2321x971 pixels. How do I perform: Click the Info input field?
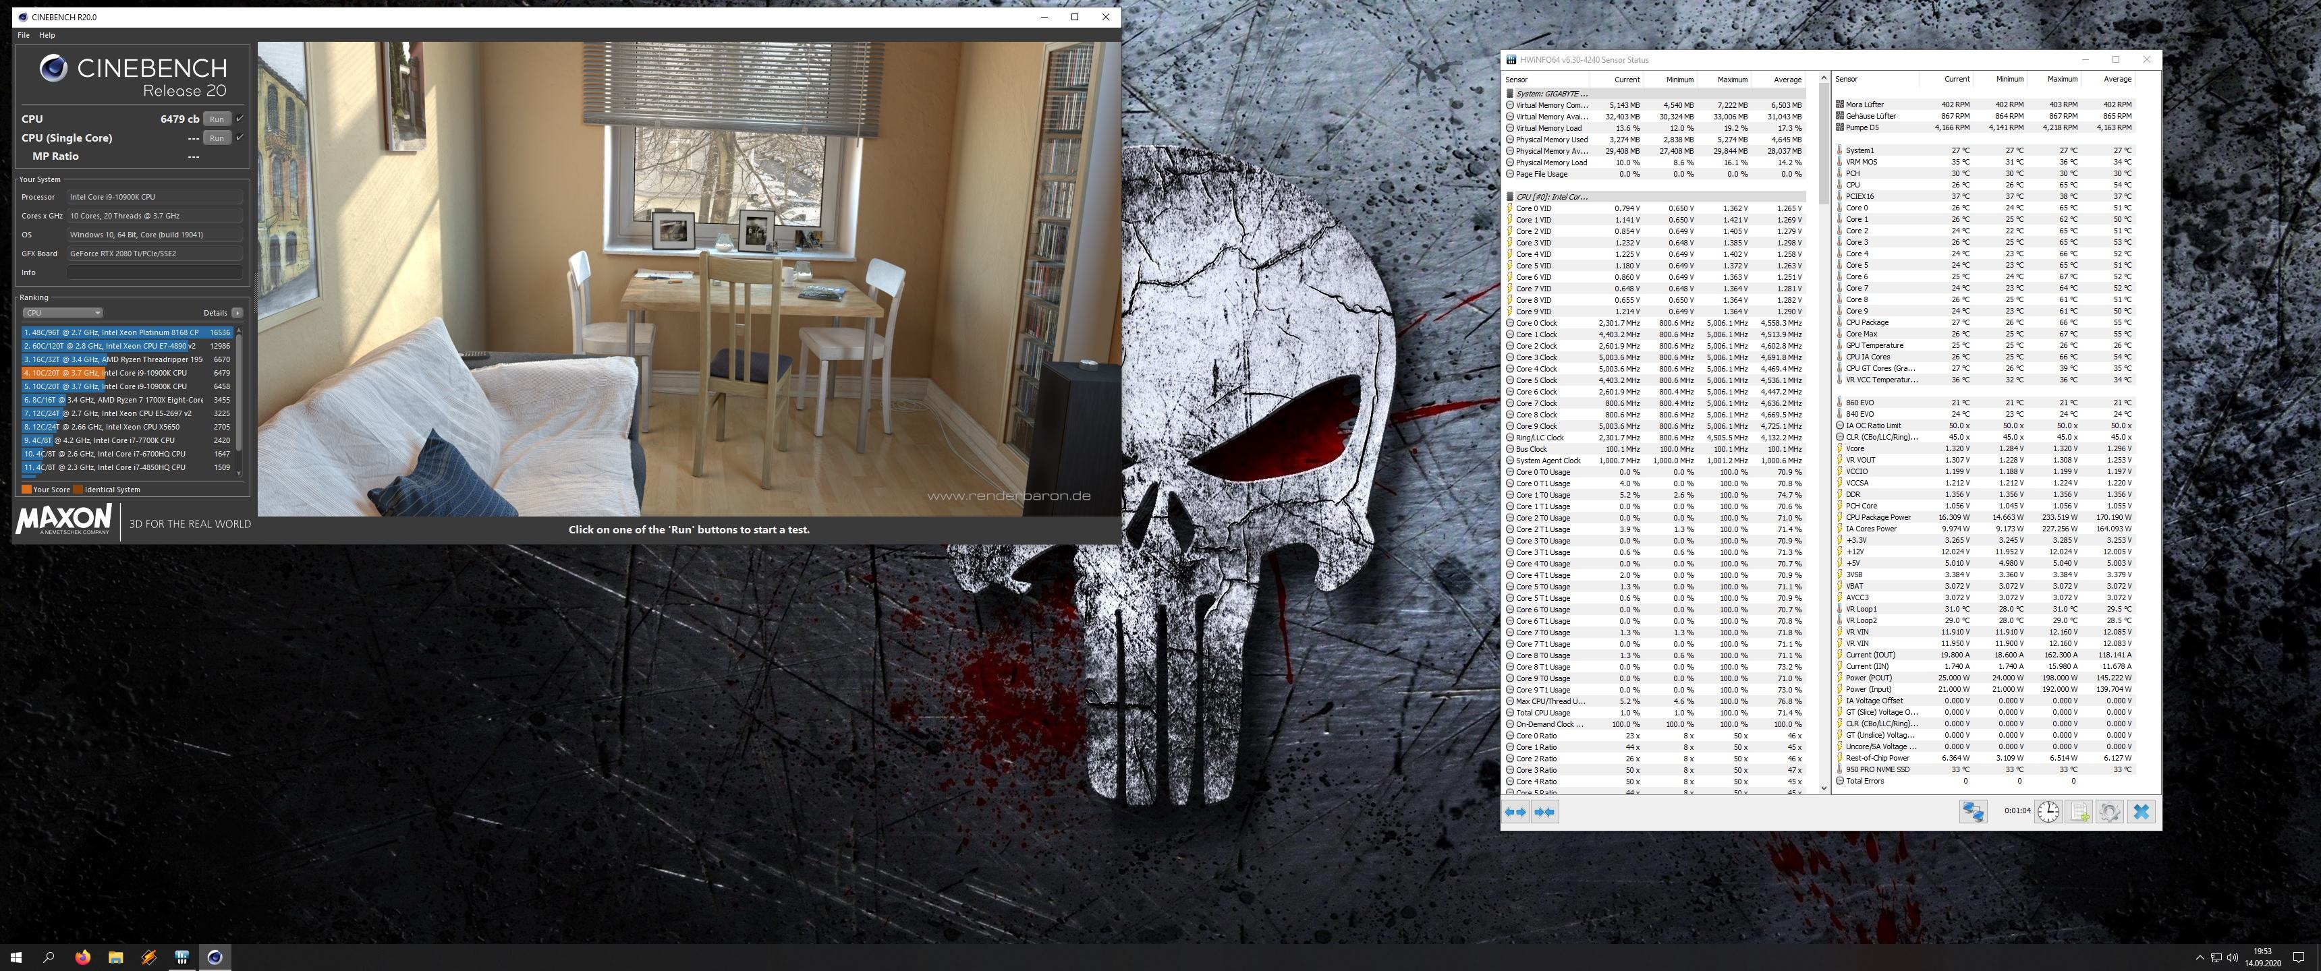(x=155, y=272)
